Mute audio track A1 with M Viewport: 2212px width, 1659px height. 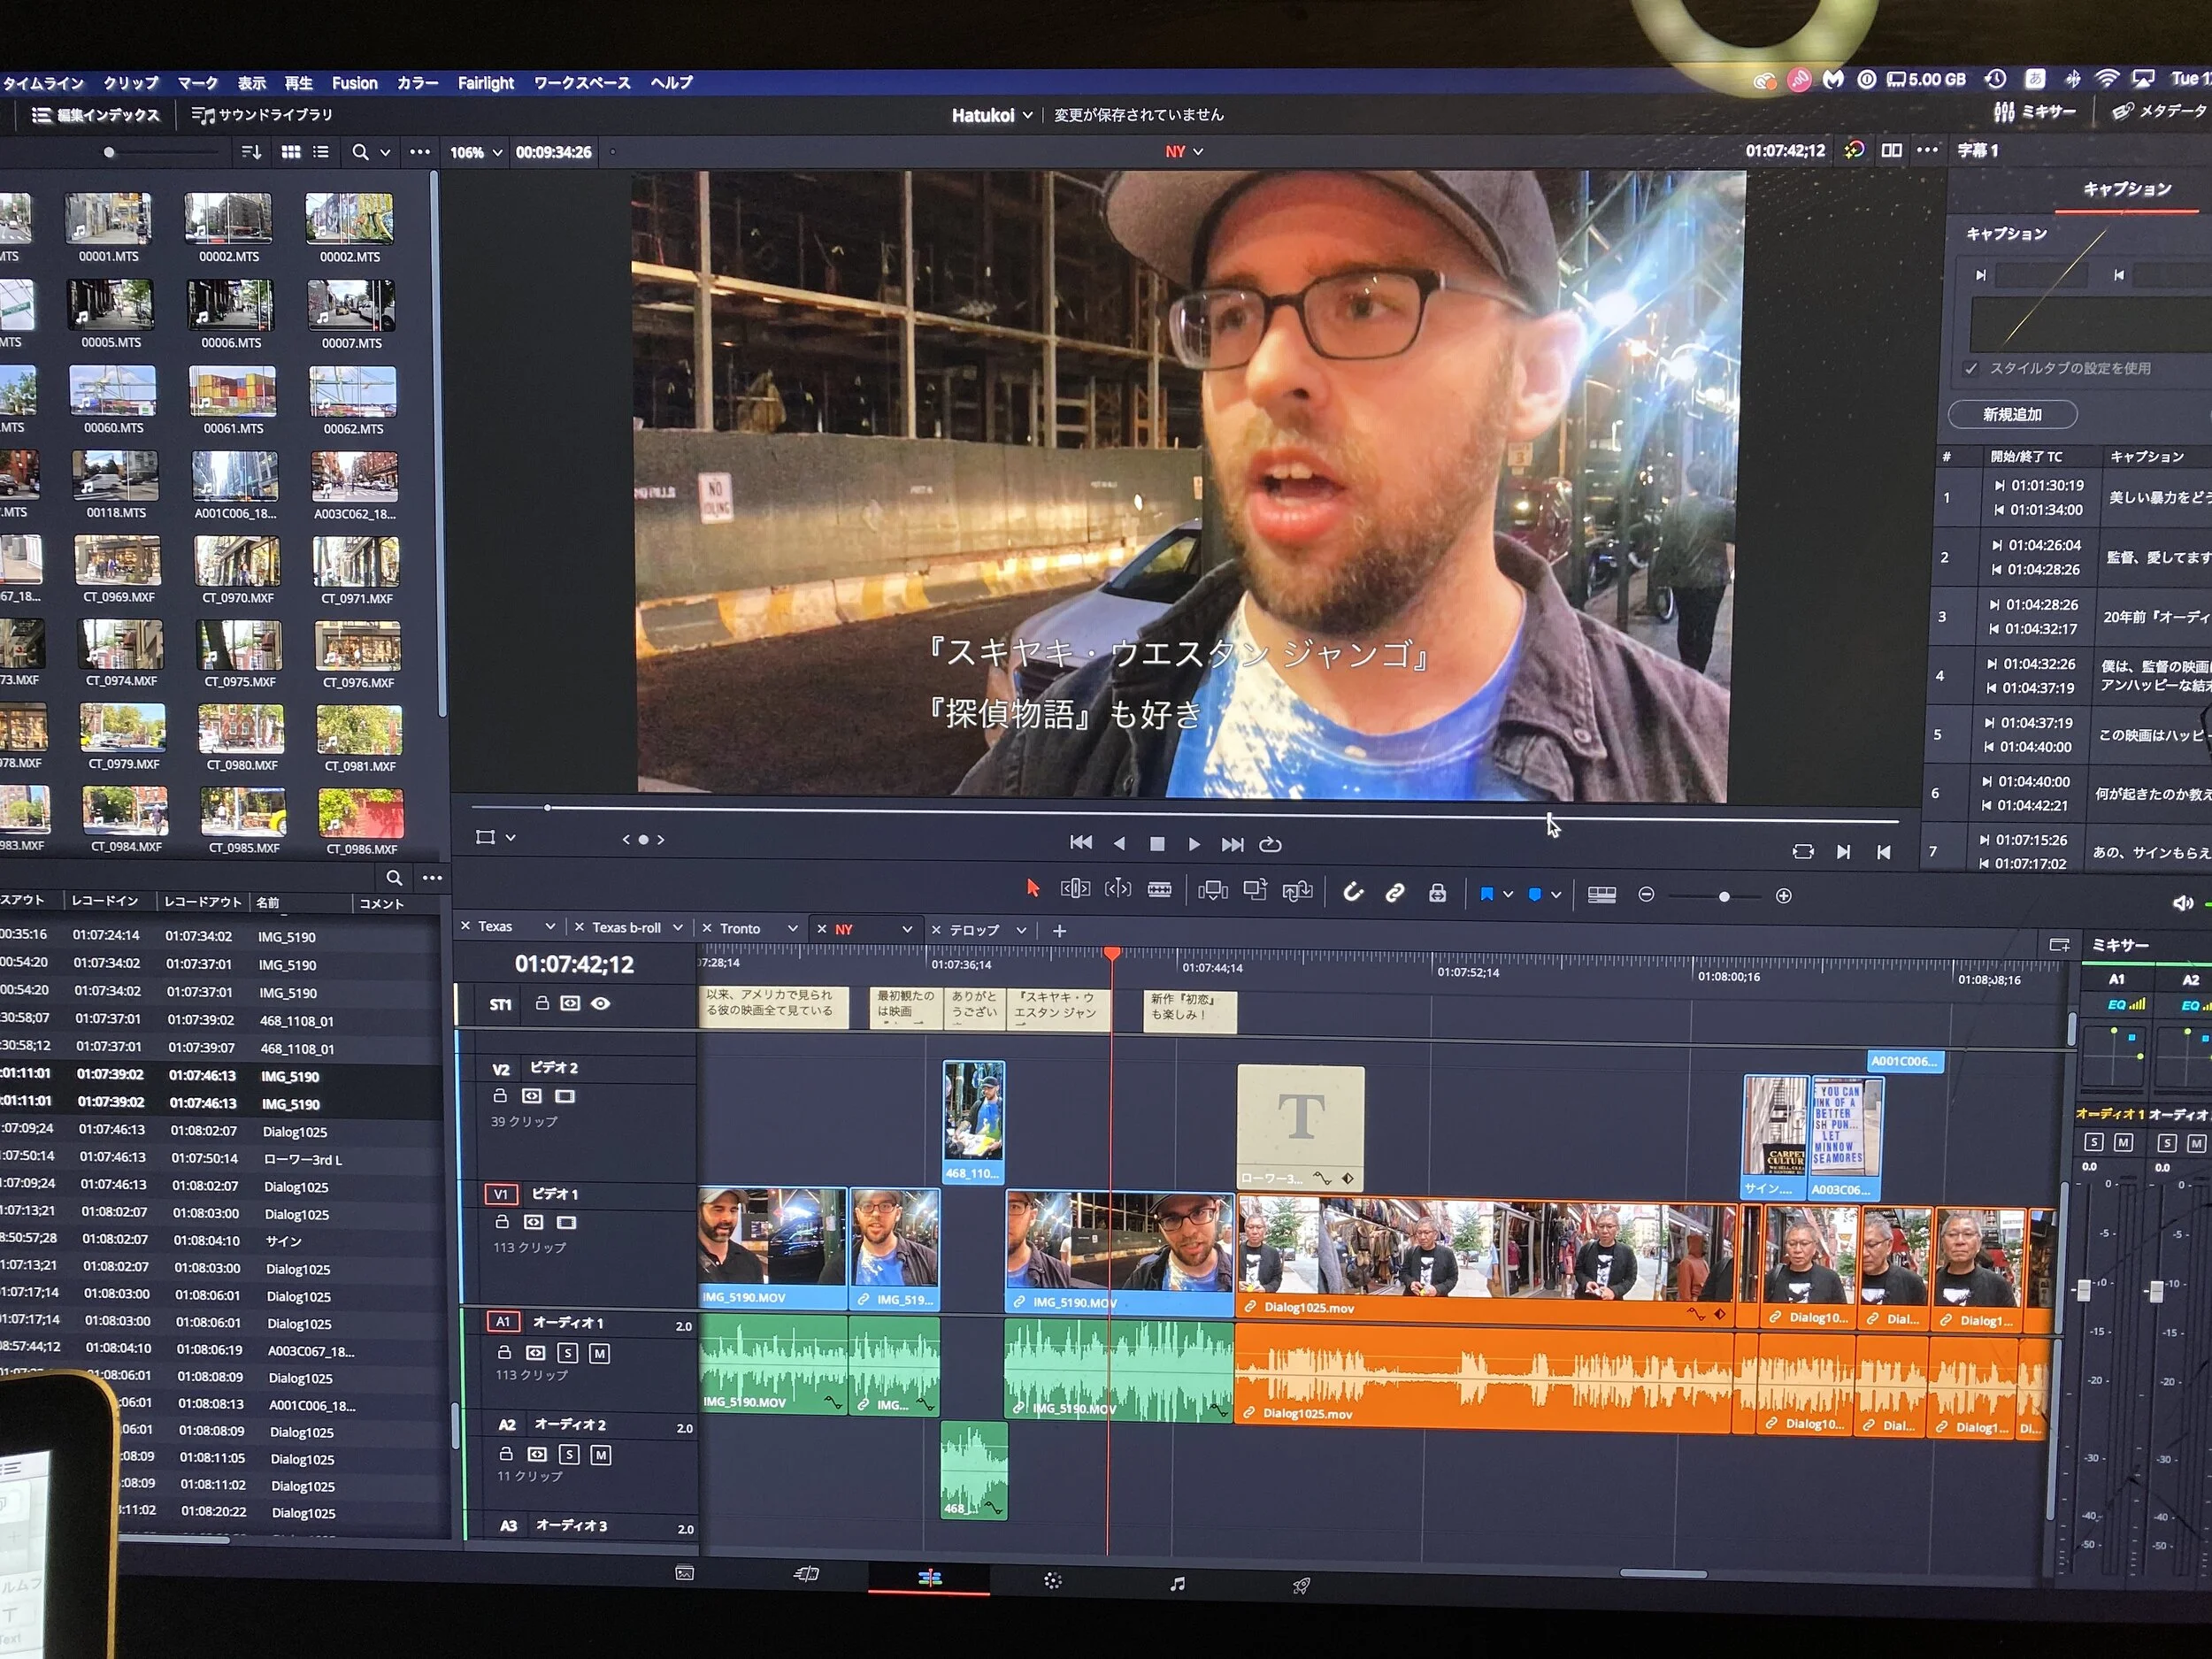point(599,1353)
